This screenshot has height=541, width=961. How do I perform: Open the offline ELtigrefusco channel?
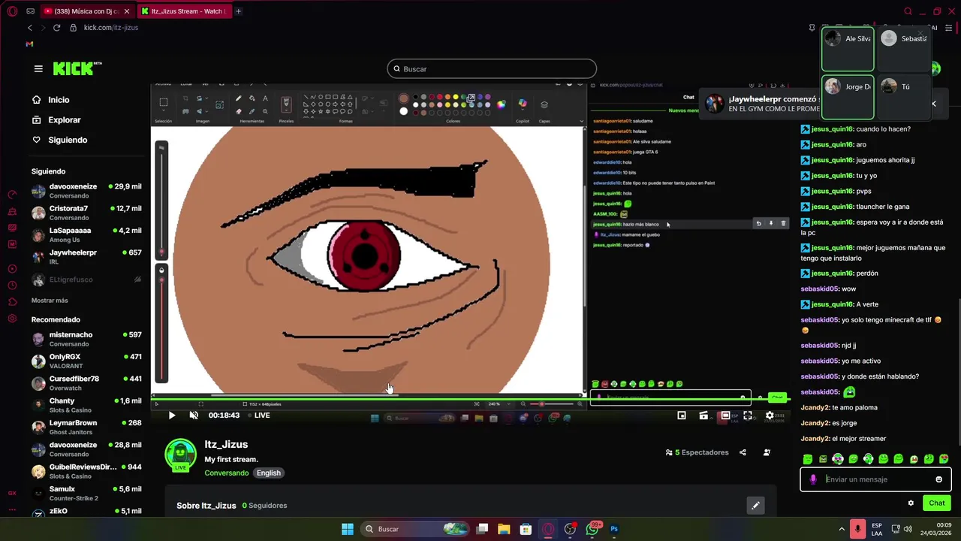pos(86,280)
